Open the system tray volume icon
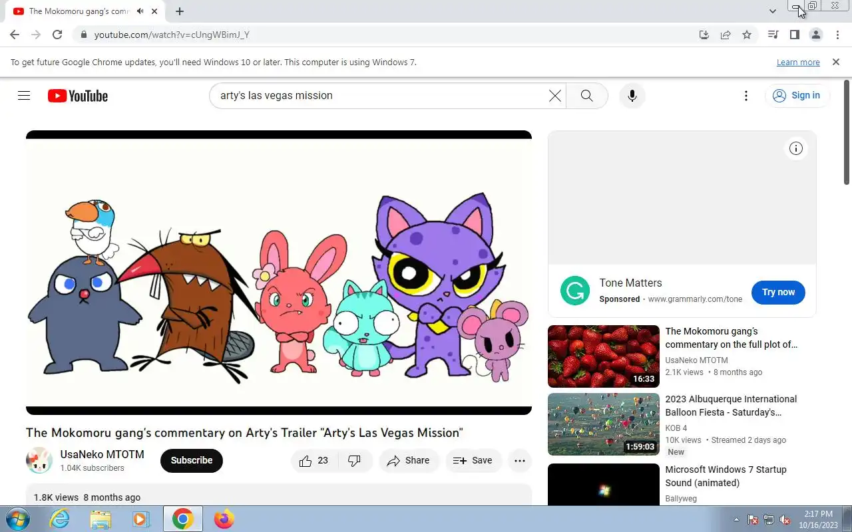 [x=785, y=519]
